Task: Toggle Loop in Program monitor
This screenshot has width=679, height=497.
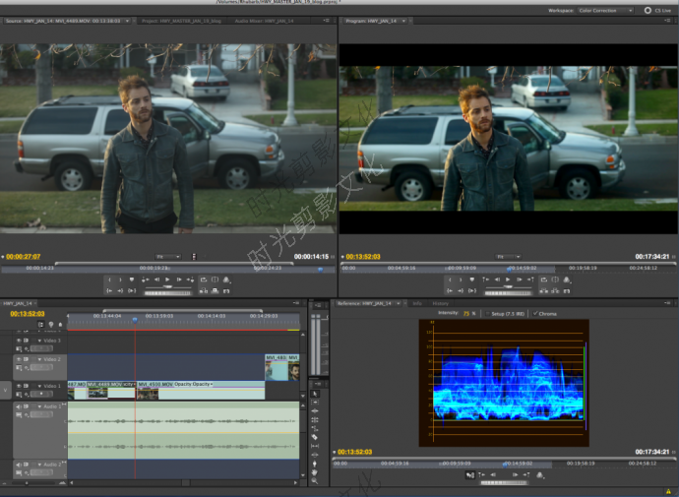Action: pos(544,280)
